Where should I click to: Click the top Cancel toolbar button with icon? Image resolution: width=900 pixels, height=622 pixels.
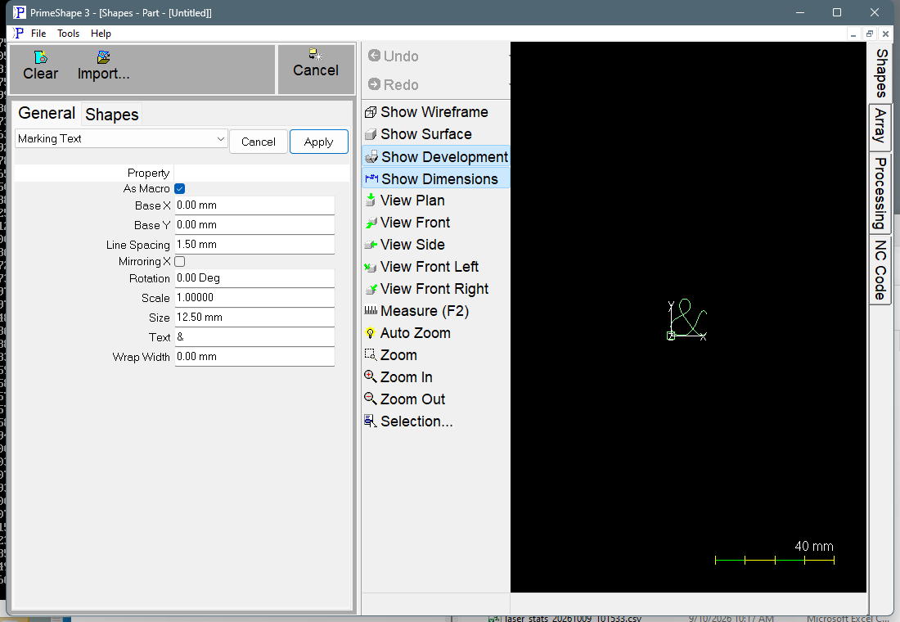[316, 63]
